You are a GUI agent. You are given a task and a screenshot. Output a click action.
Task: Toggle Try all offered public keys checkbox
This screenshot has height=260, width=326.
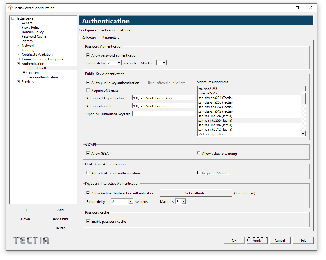tap(144, 83)
